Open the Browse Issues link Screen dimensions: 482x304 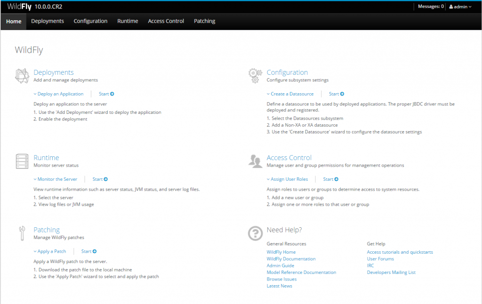(x=281, y=279)
